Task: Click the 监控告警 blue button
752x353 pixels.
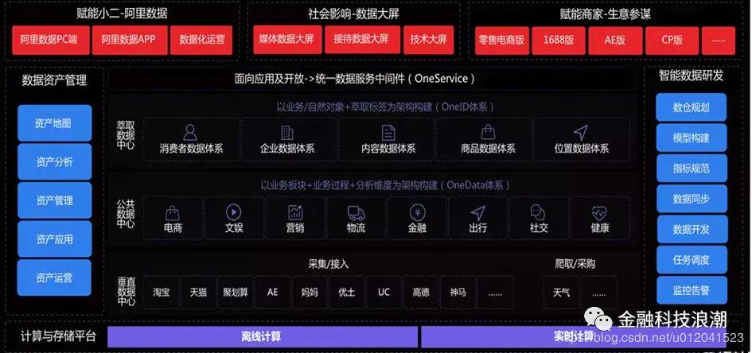Action: click(x=691, y=290)
